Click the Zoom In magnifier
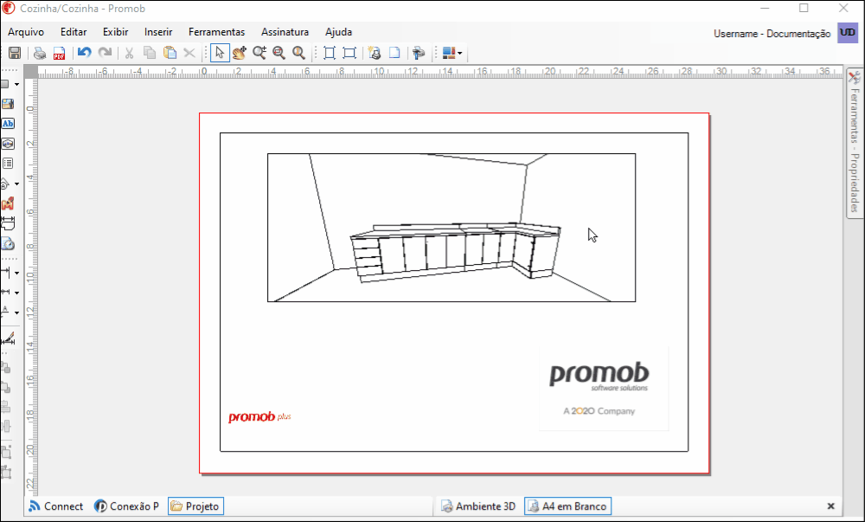Image resolution: width=865 pixels, height=522 pixels. [259, 53]
